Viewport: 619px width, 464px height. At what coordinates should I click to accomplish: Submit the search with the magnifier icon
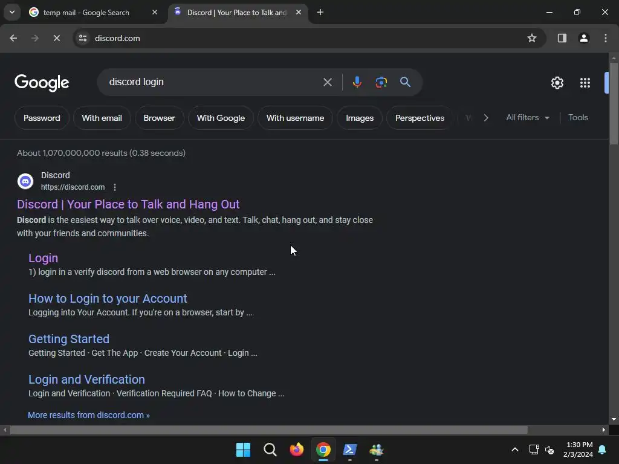tap(406, 82)
